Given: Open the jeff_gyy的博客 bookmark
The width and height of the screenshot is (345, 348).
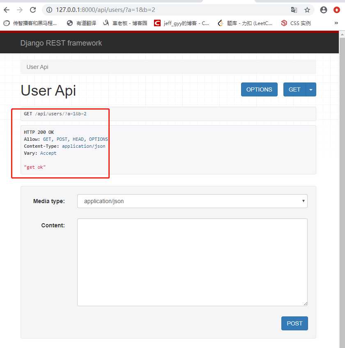Looking at the screenshot, I should point(182,23).
